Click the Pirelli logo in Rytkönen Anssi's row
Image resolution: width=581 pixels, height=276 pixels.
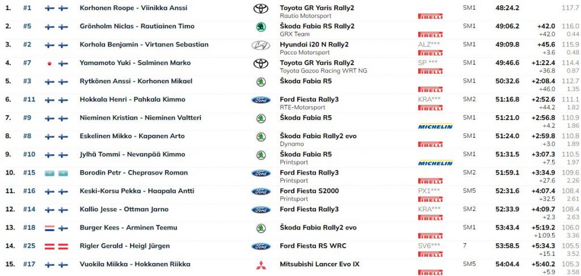pyautogui.click(x=430, y=90)
